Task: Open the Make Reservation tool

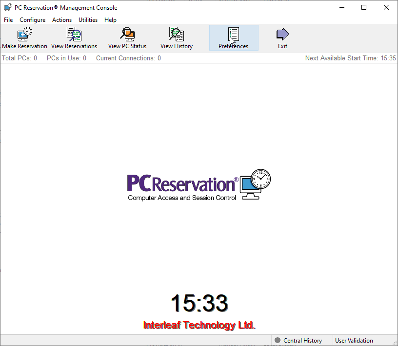Action: coord(24,38)
